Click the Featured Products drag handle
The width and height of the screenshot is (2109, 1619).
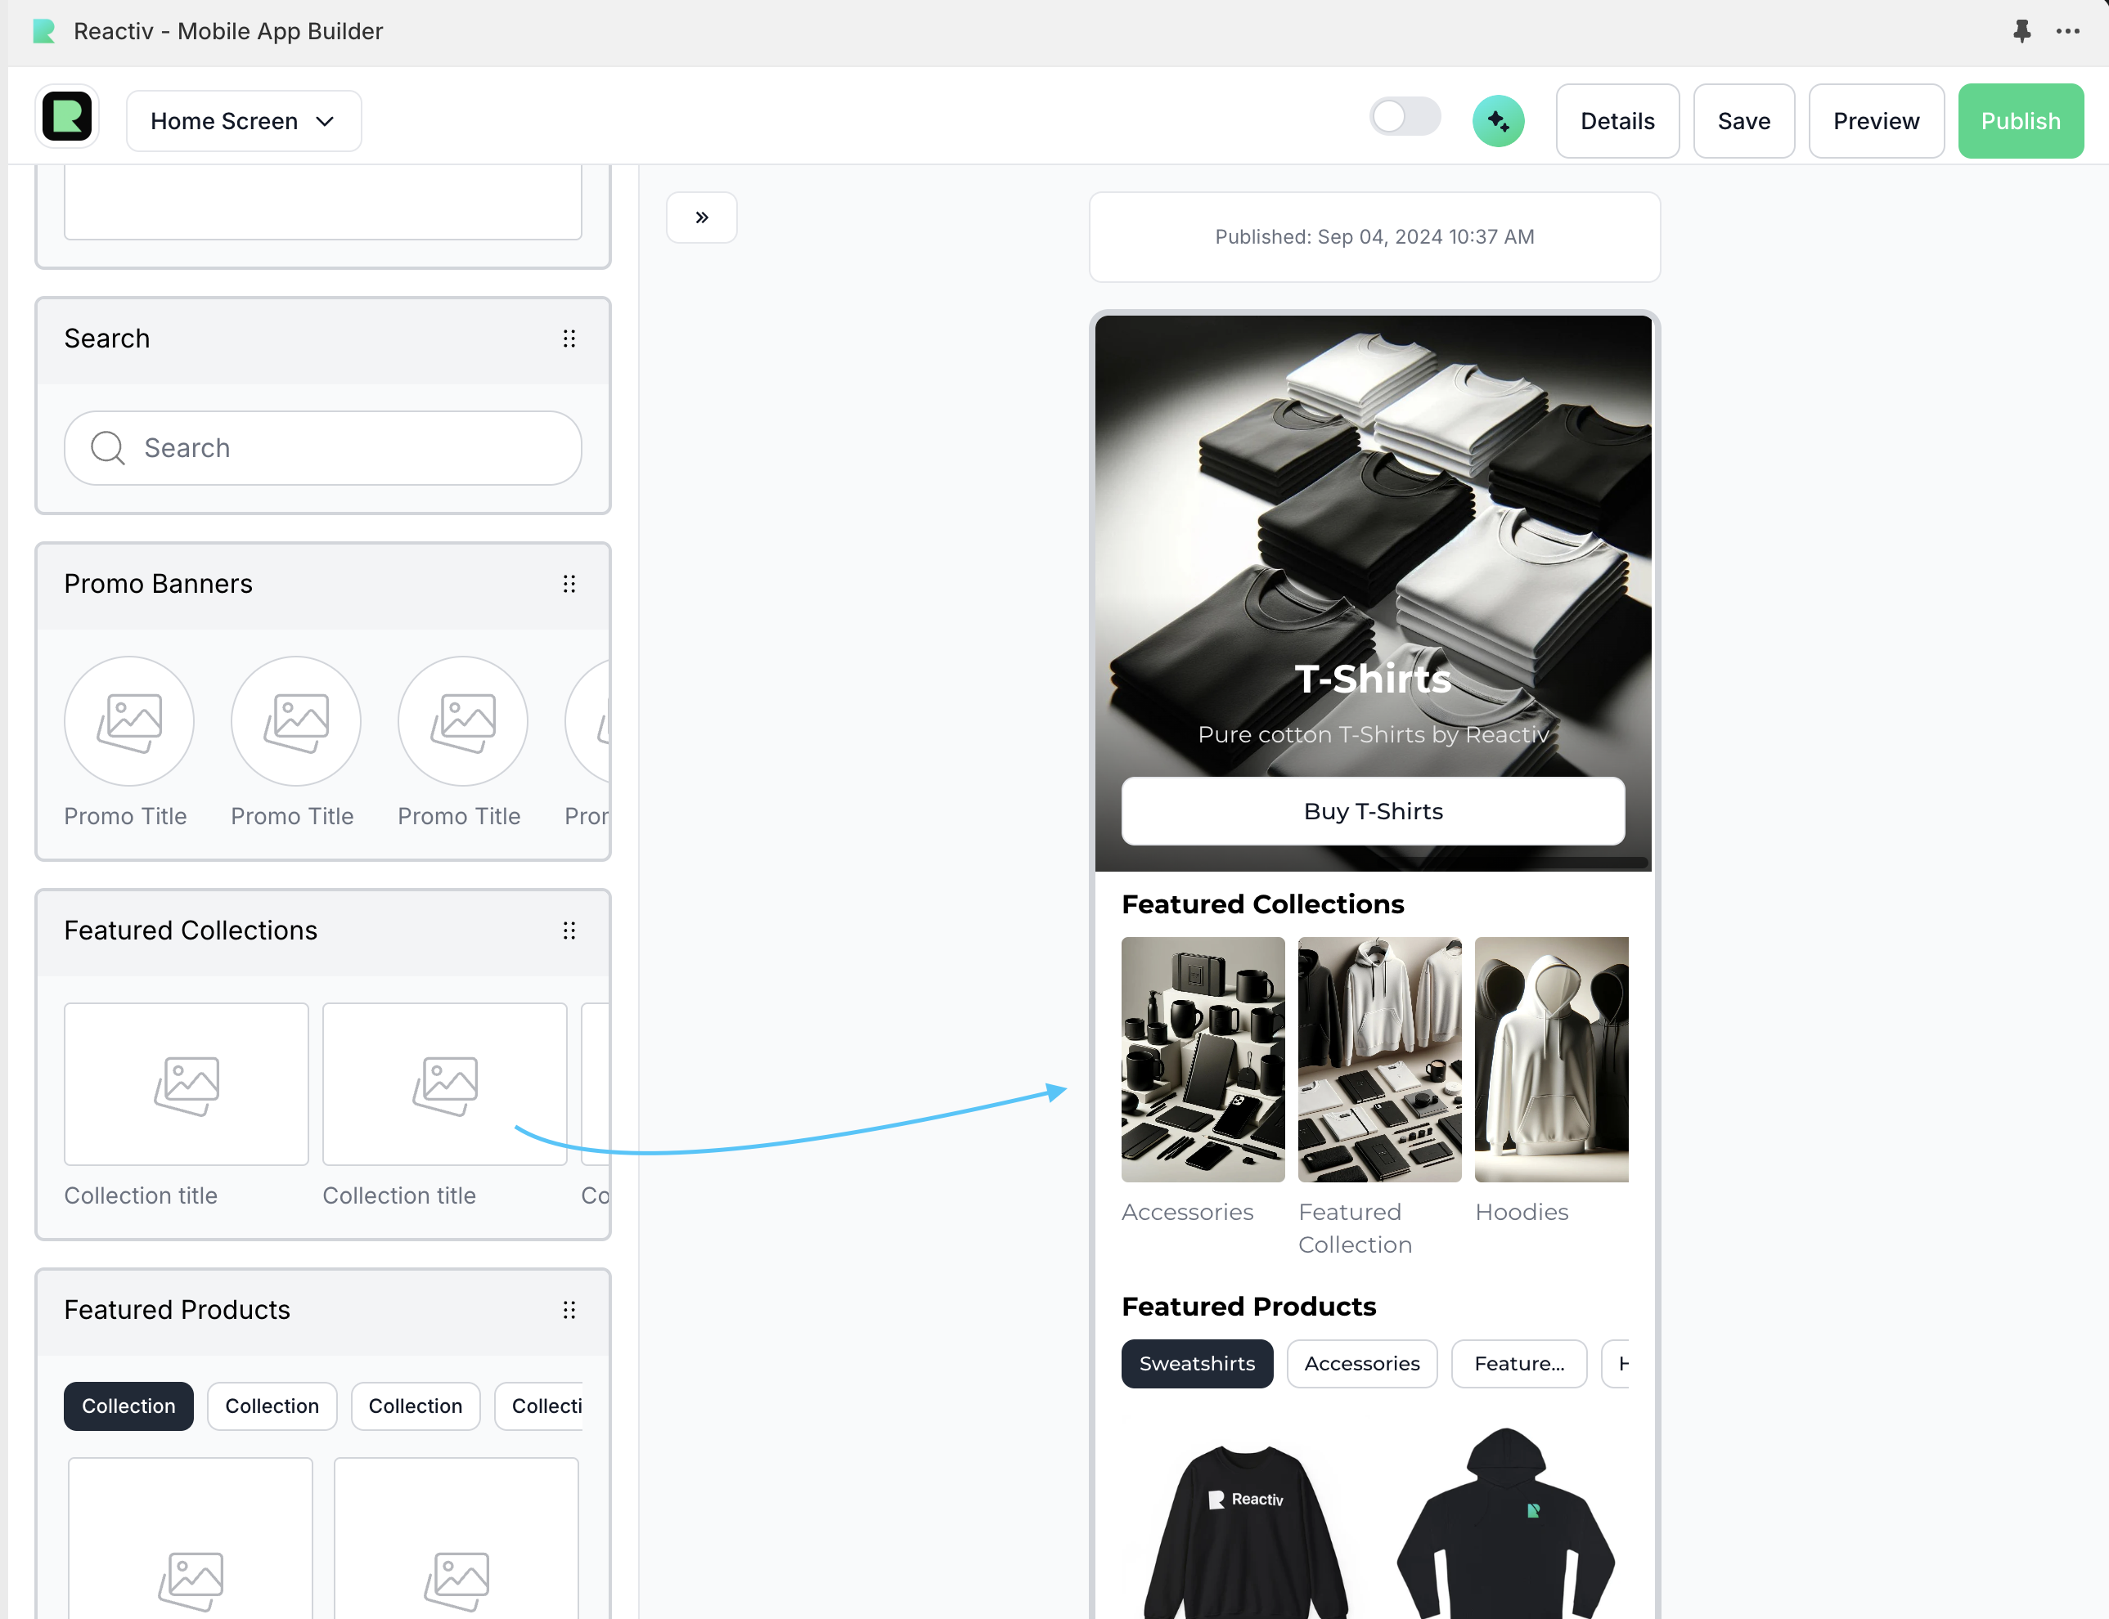[569, 1311]
